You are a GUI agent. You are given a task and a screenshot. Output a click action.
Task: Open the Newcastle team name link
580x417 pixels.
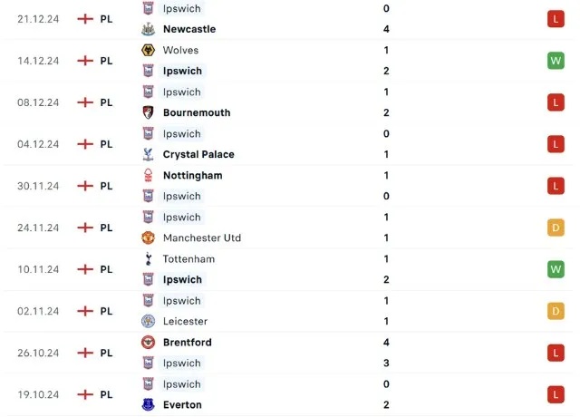point(189,29)
